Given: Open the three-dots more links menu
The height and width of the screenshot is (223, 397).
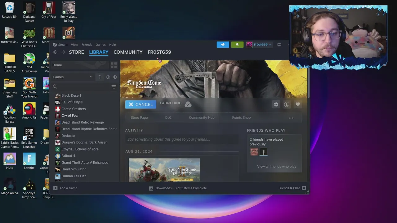Looking at the screenshot, I should pyautogui.click(x=291, y=118).
